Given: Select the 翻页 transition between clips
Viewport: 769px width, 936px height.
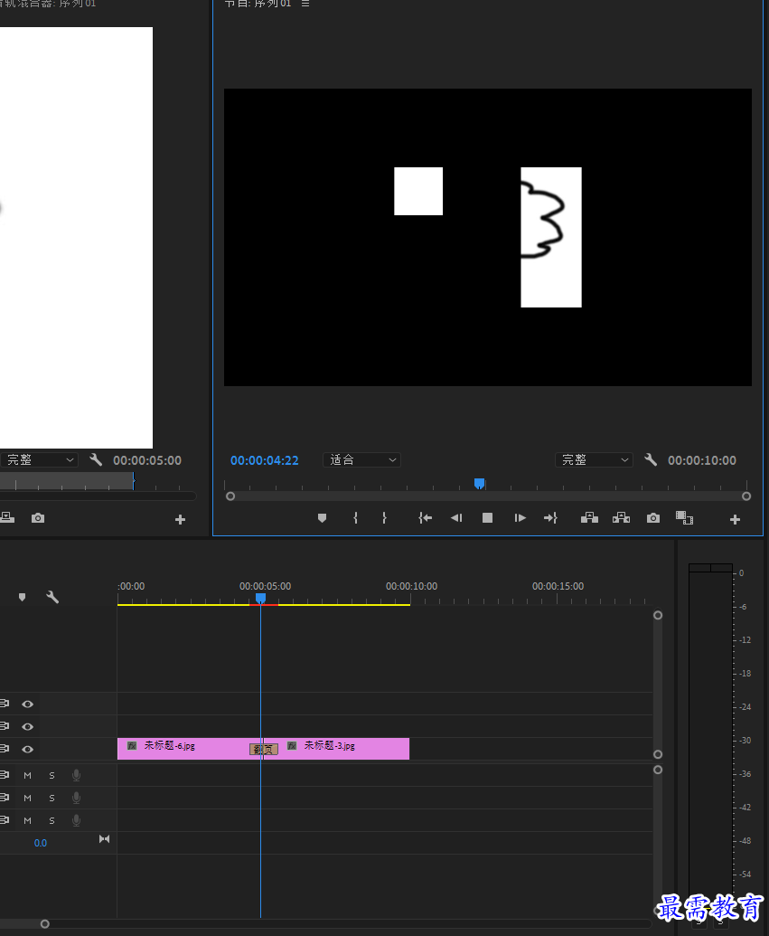Looking at the screenshot, I should tap(264, 750).
